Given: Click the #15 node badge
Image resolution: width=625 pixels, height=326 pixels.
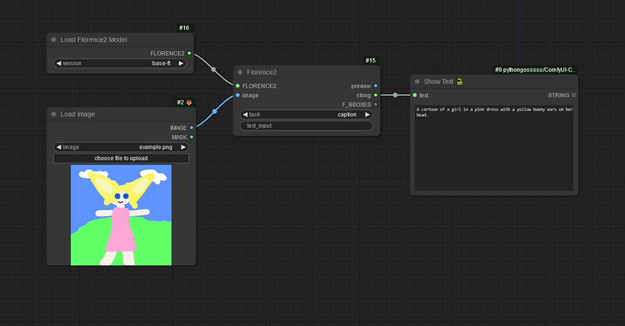Looking at the screenshot, I should pos(371,61).
